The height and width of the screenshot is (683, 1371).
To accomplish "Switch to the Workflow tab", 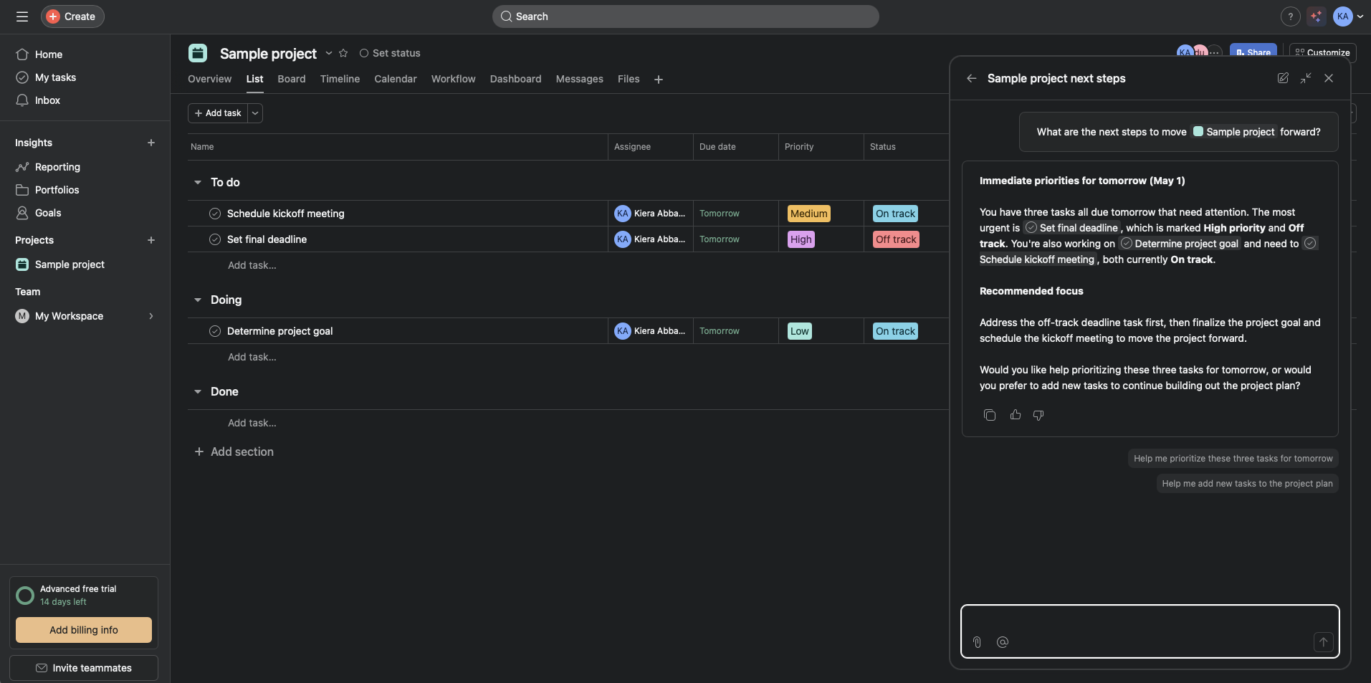I will coord(453,79).
